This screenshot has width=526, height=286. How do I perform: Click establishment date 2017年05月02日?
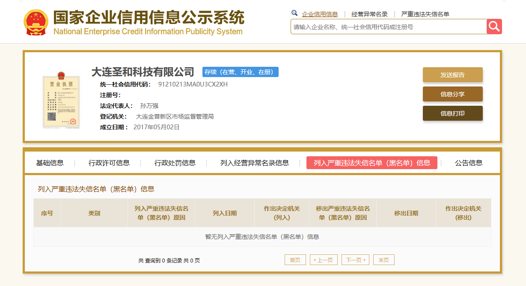click(157, 127)
